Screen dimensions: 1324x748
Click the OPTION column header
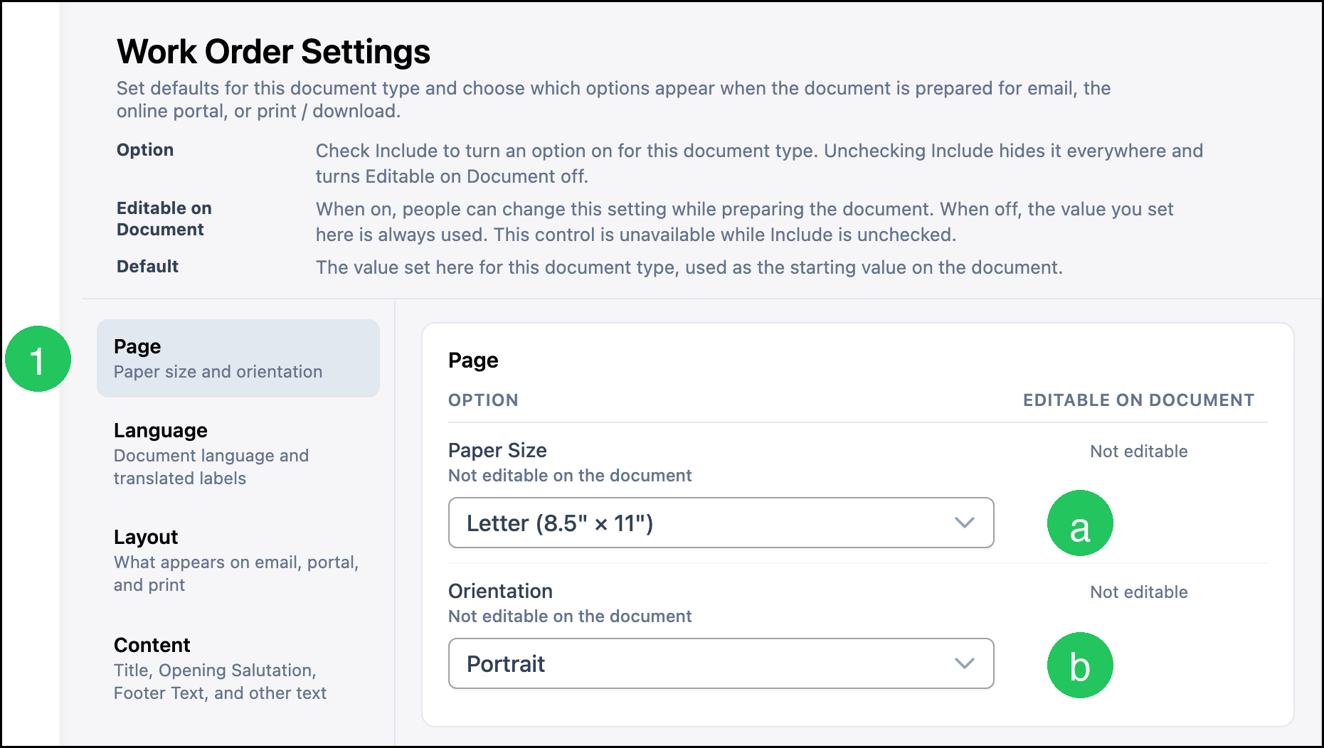coord(483,400)
